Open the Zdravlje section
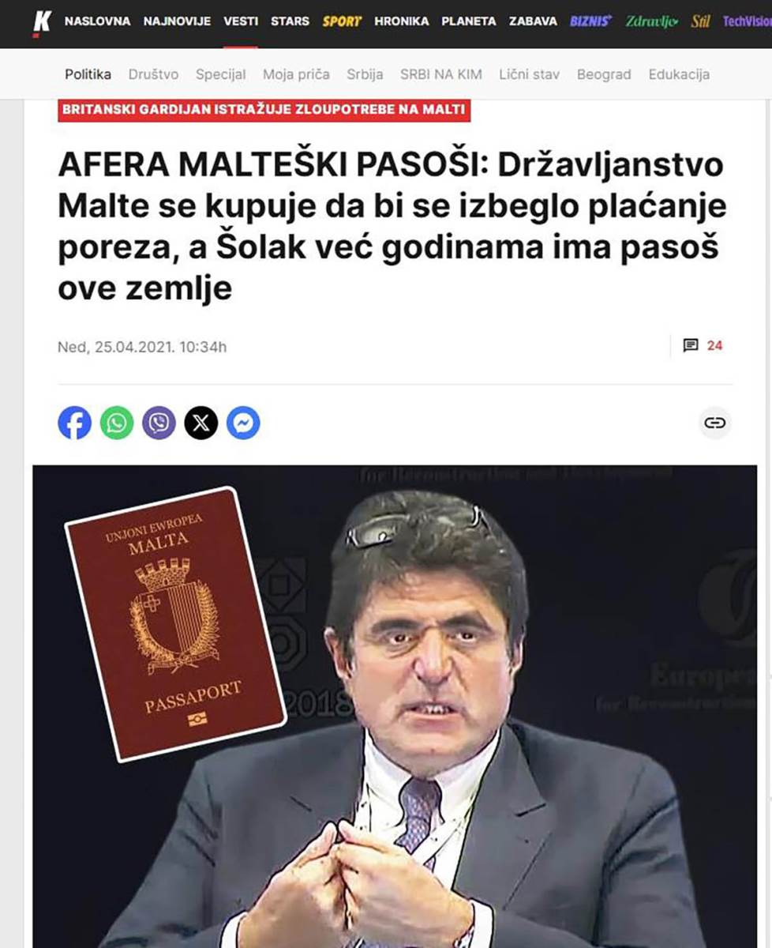The image size is (772, 948). tap(652, 21)
